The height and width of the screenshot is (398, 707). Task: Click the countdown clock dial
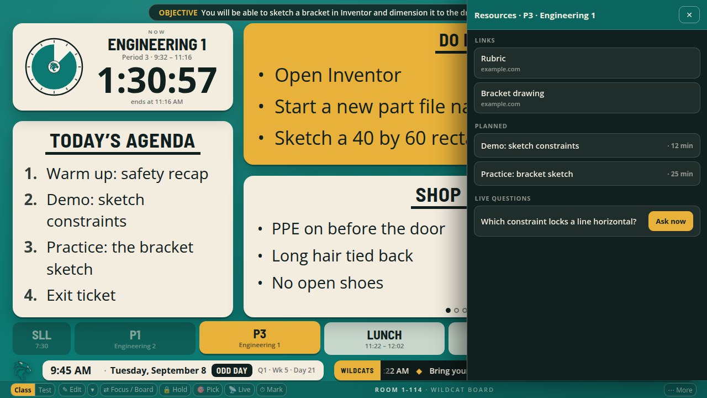[x=54, y=66]
